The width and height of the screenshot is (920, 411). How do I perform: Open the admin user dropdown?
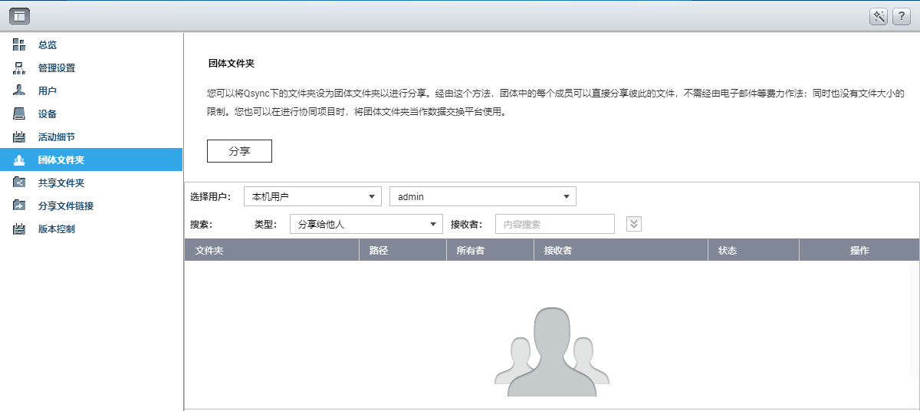[483, 196]
